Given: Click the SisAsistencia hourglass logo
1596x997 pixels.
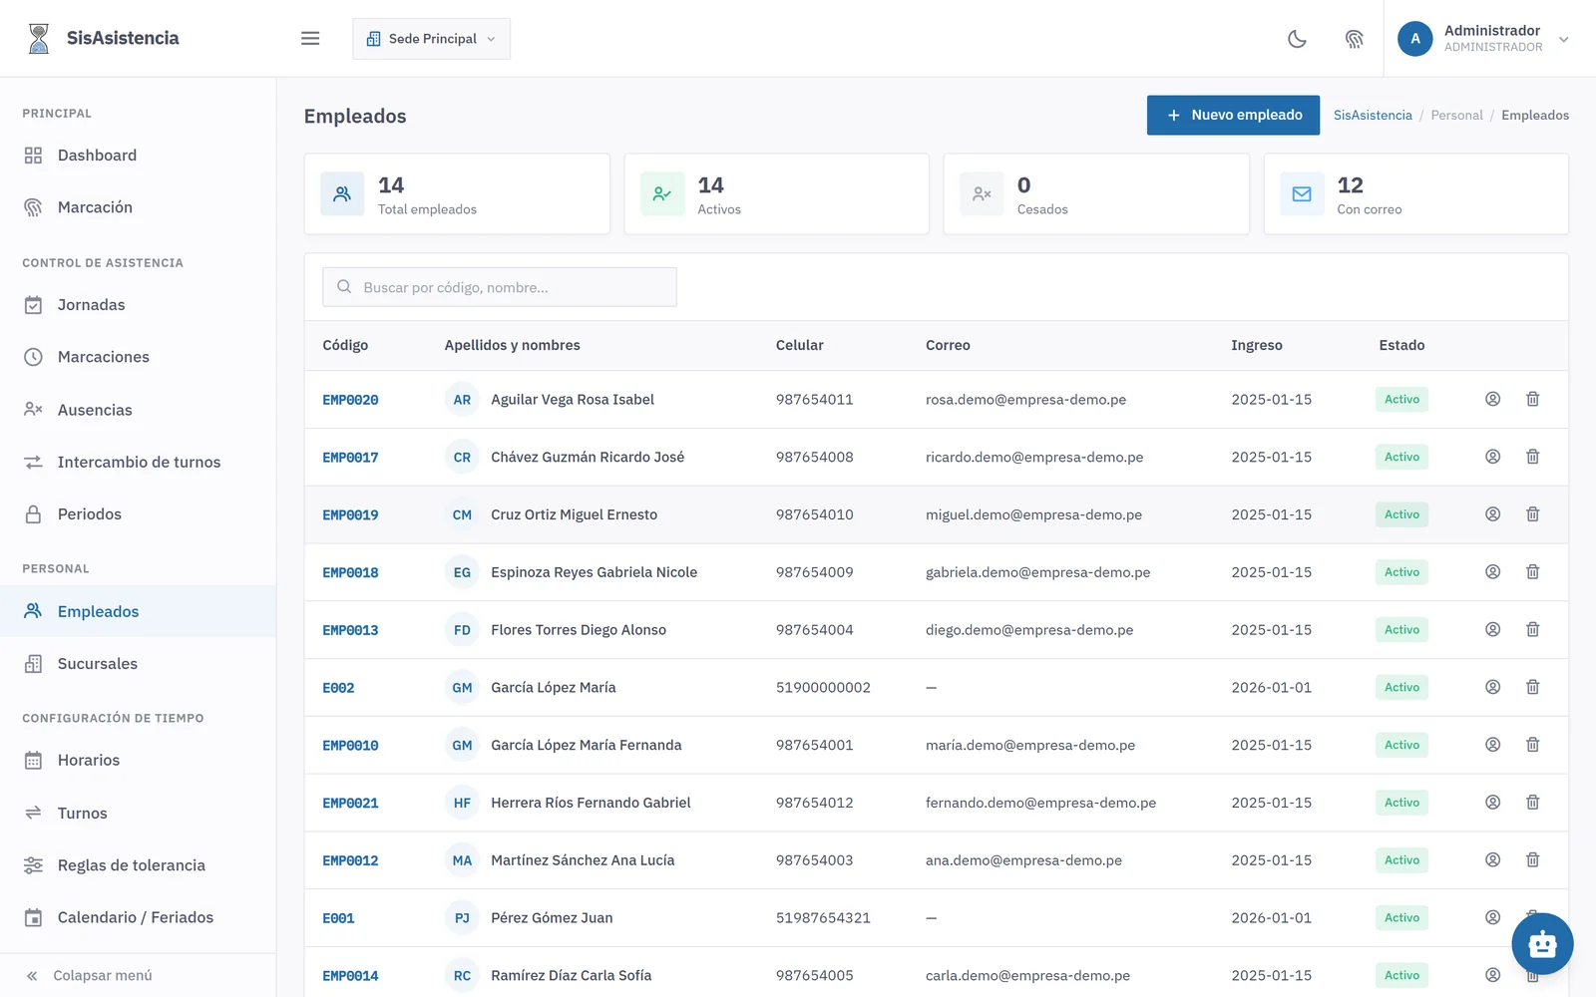Looking at the screenshot, I should click(x=38, y=38).
